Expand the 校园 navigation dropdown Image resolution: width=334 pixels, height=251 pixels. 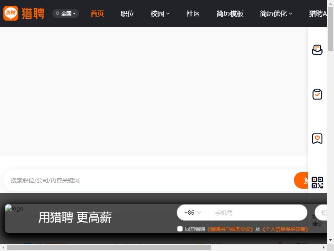coord(160,13)
